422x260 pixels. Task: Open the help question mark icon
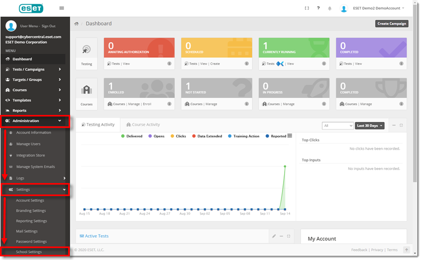point(318,8)
